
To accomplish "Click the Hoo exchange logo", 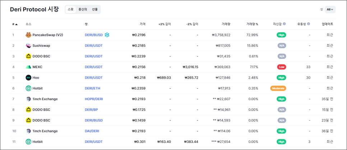I will point(28,78).
